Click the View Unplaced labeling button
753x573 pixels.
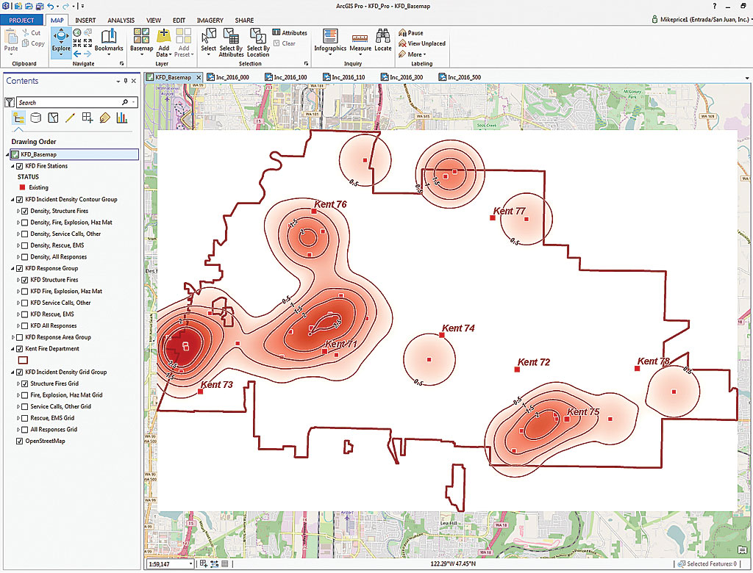point(422,43)
